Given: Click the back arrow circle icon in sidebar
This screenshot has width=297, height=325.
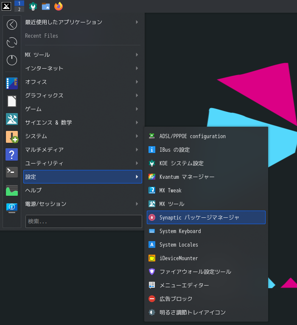Looking at the screenshot, I should tap(12, 25).
